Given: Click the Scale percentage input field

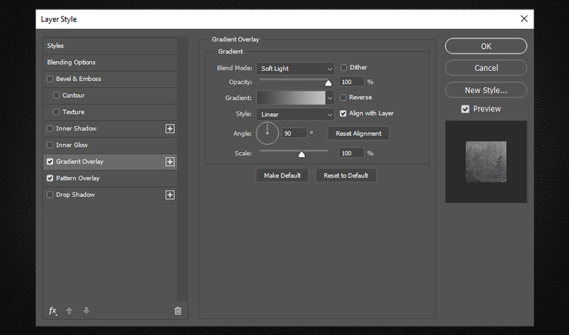Looking at the screenshot, I should coord(351,153).
